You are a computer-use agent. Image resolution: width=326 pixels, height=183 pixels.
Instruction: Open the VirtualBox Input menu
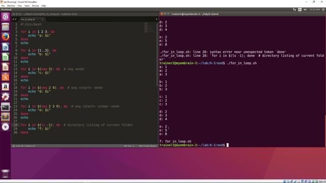(x=27, y=6)
